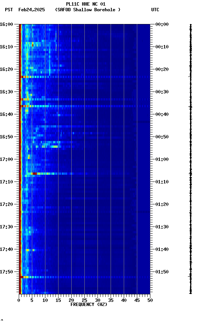Screen dimensions: 207x324
Task: Click the 16:00 PST time label
Action: (x=6, y=24)
